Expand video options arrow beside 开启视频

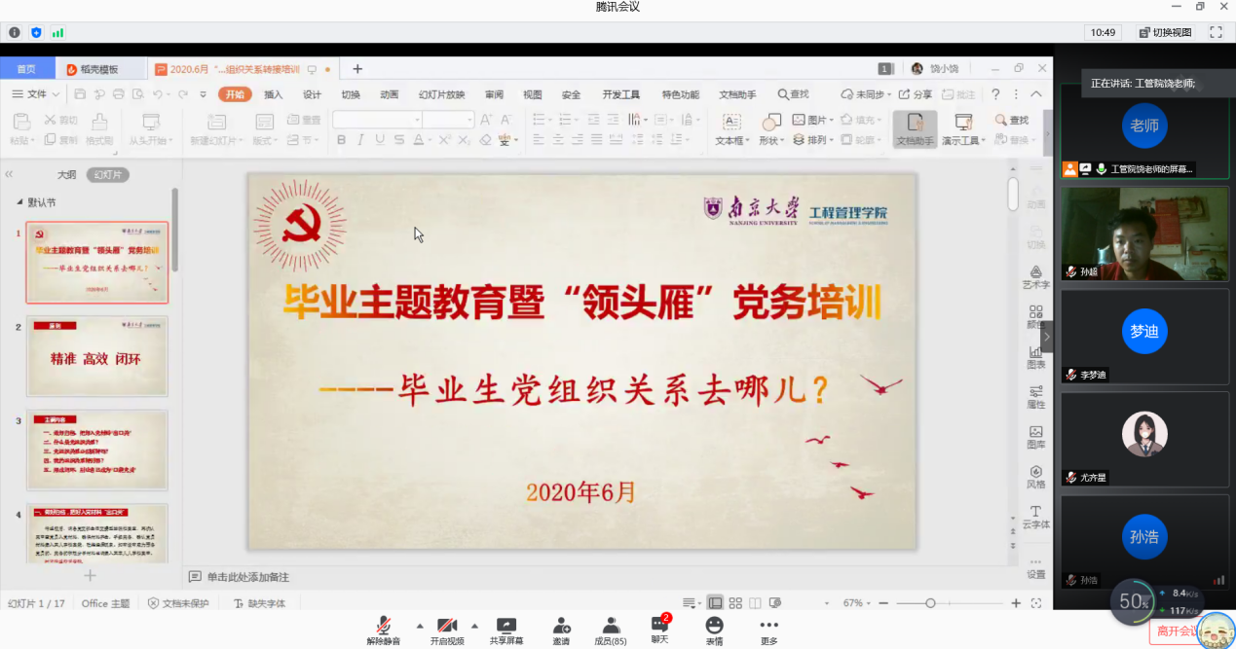click(474, 626)
